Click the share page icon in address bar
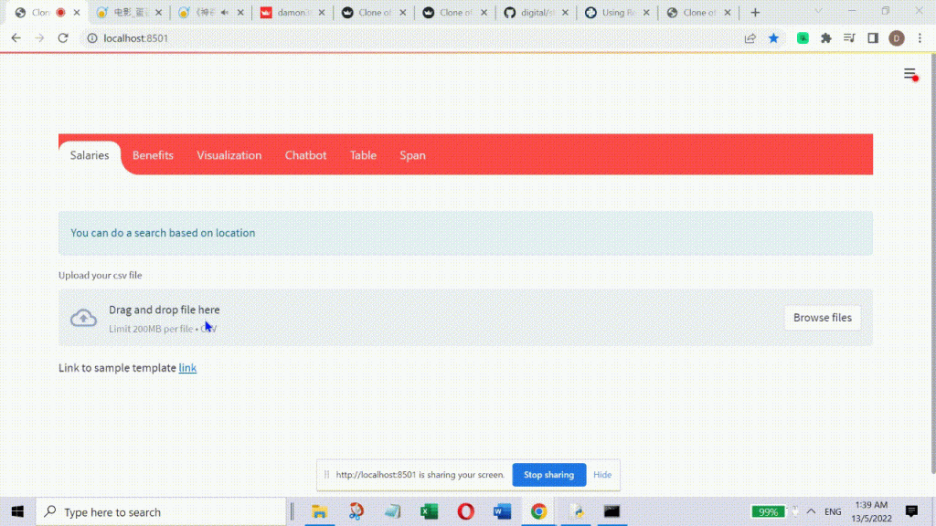Viewport: 936px width, 526px height. pos(750,38)
